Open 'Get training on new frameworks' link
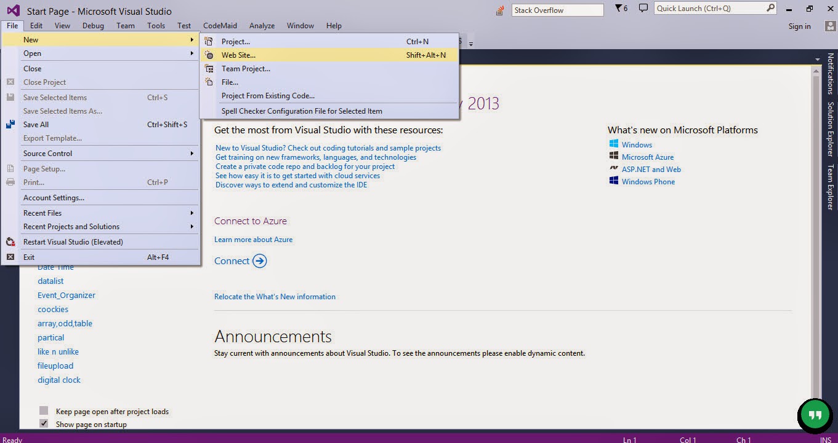This screenshot has height=443, width=838. [x=316, y=157]
